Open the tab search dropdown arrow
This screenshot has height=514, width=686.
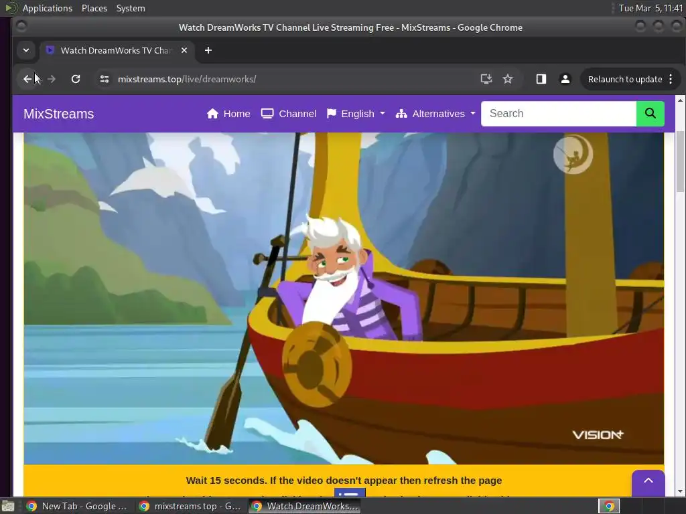click(26, 50)
